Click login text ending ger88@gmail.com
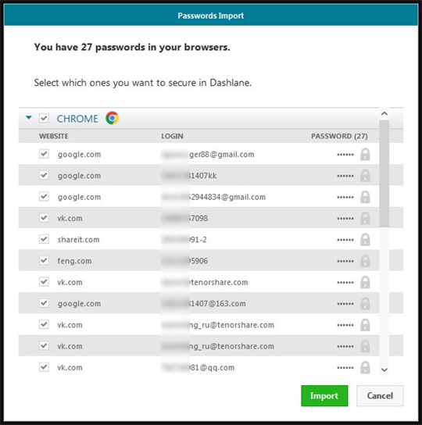 pyautogui.click(x=208, y=154)
